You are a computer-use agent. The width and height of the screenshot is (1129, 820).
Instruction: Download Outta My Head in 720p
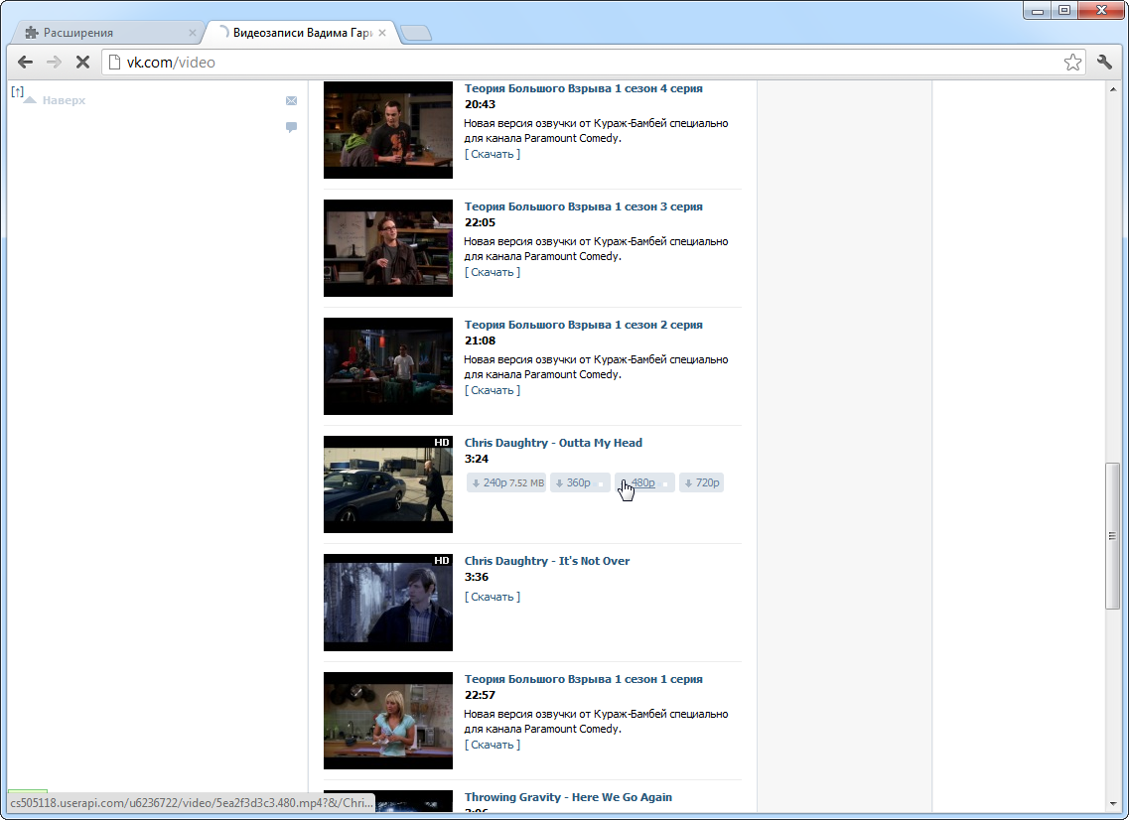coord(701,482)
